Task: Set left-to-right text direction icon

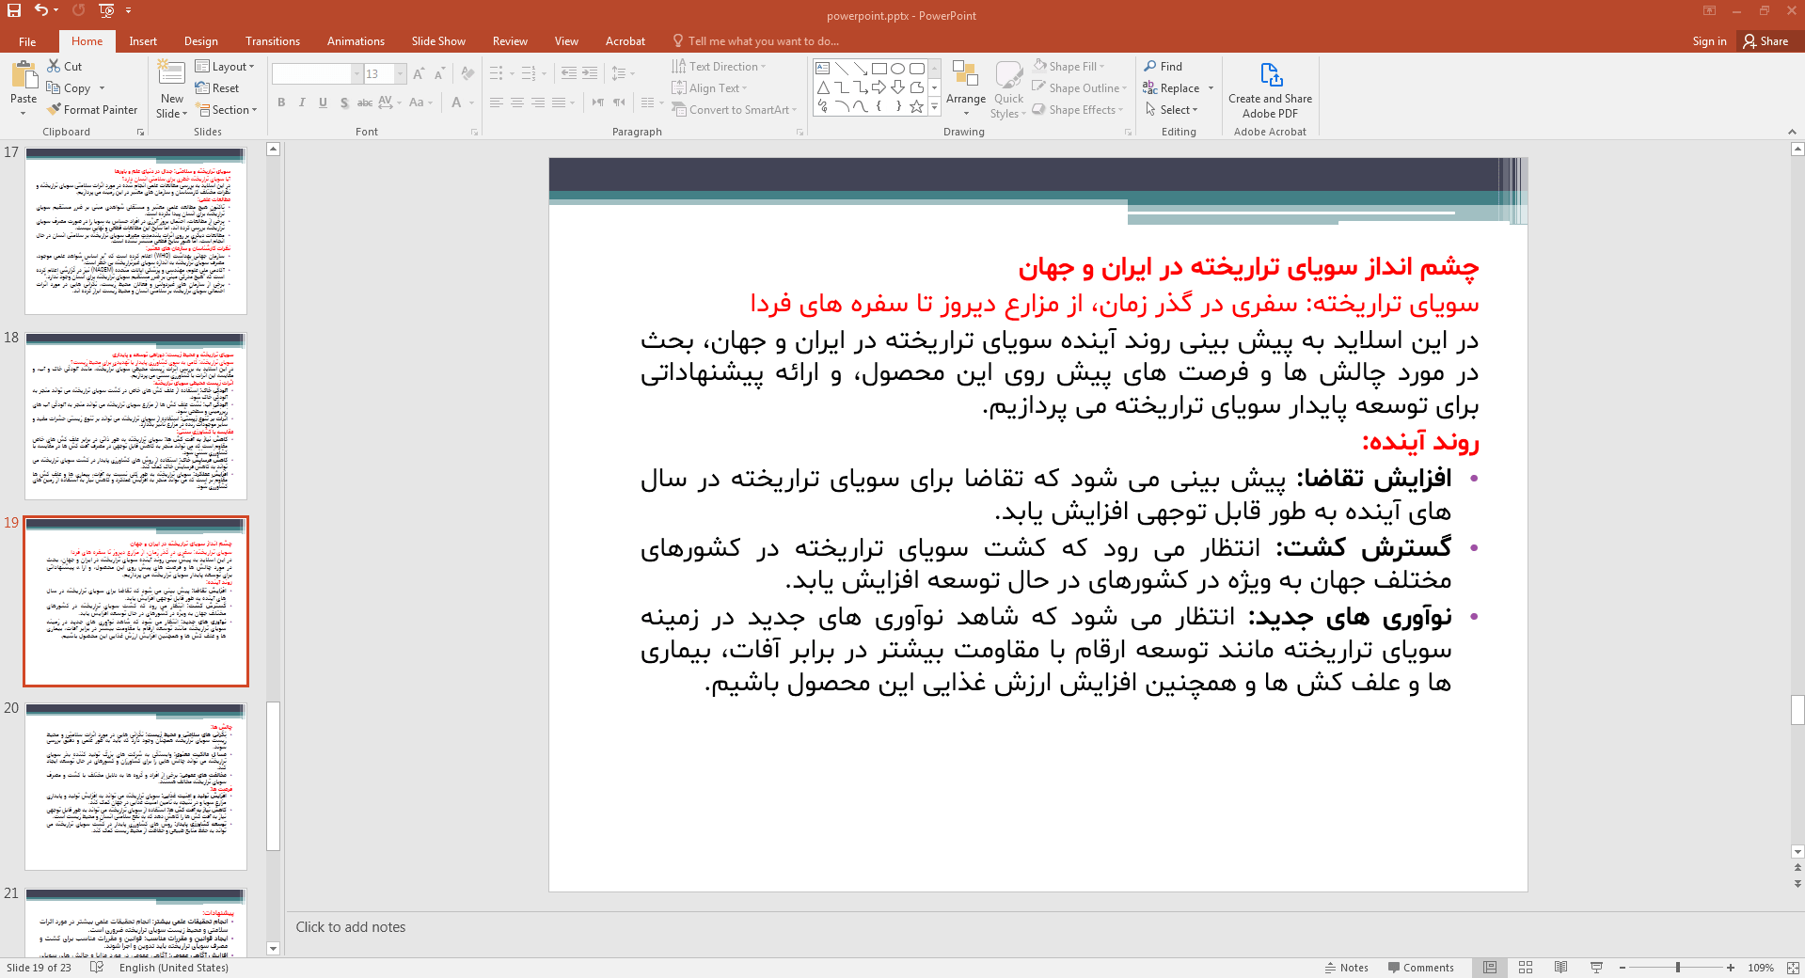Action: (x=598, y=103)
